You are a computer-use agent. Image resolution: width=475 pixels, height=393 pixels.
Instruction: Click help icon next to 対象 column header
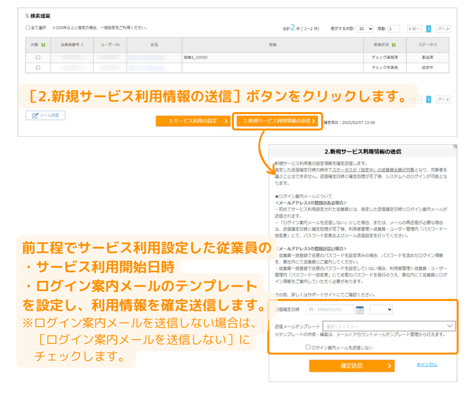coord(43,45)
